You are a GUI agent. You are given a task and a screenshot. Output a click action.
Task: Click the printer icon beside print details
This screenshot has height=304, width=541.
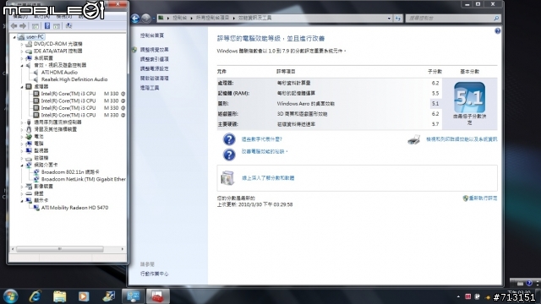413,139
